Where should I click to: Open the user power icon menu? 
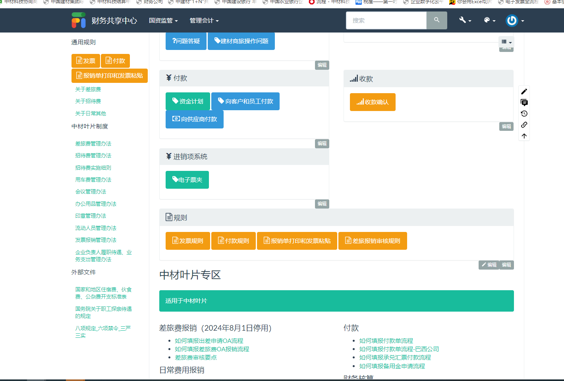coord(515,20)
